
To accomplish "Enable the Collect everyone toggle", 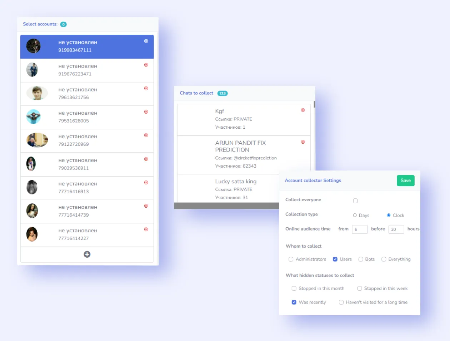I will point(355,201).
